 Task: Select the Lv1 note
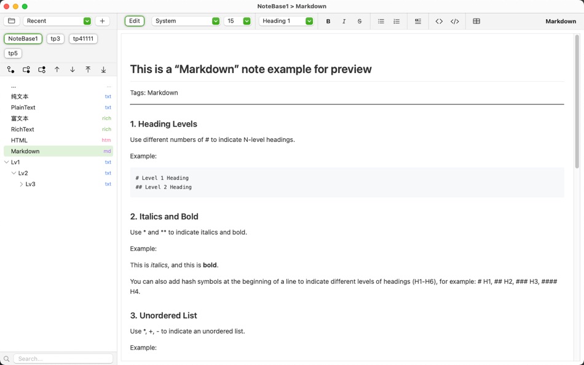coord(58,162)
